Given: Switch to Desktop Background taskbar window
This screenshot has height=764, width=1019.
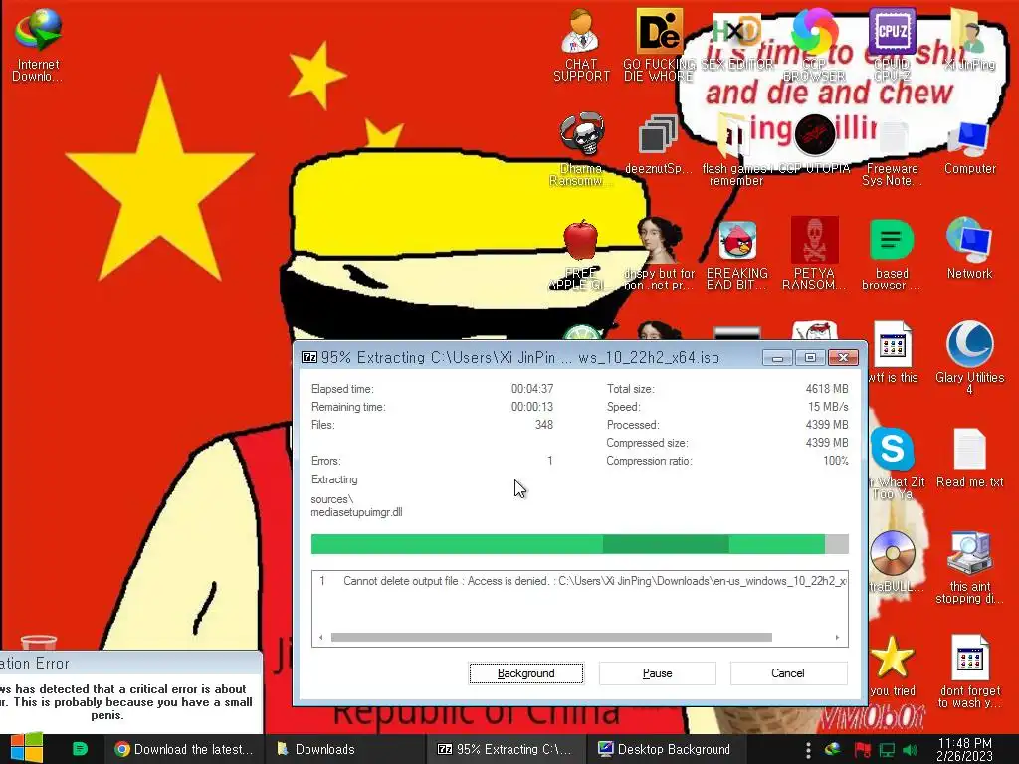Looking at the screenshot, I should [668, 749].
